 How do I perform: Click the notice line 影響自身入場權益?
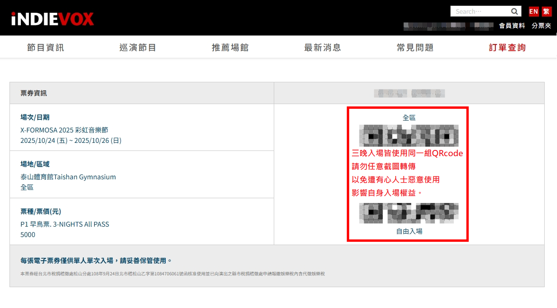pyautogui.click(x=387, y=193)
